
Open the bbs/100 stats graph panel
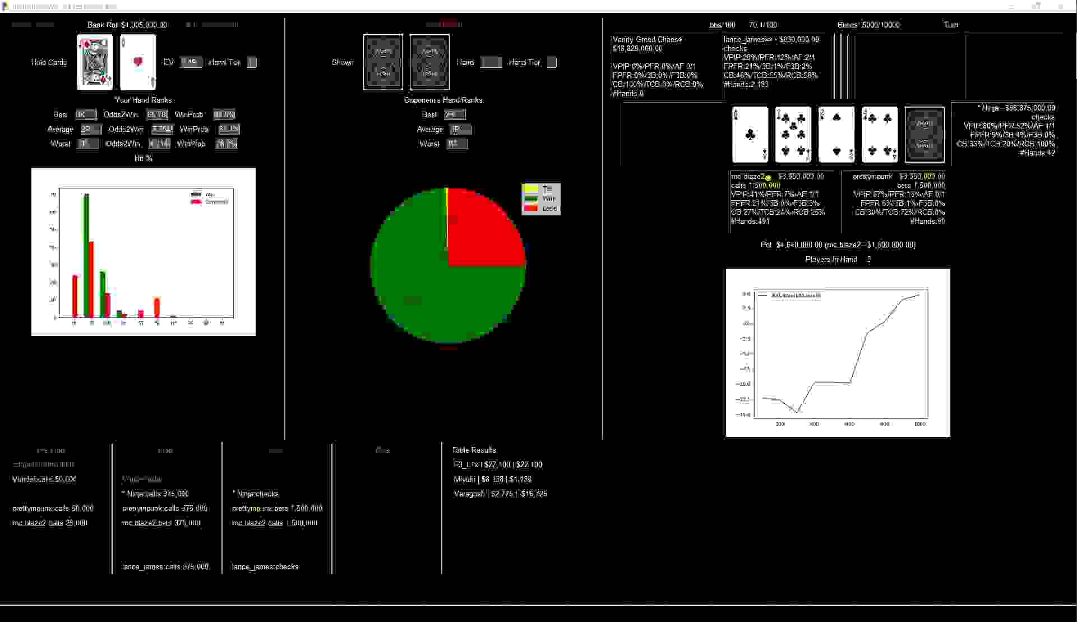(x=719, y=25)
